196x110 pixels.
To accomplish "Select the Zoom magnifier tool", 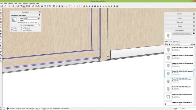I will pos(47,6).
